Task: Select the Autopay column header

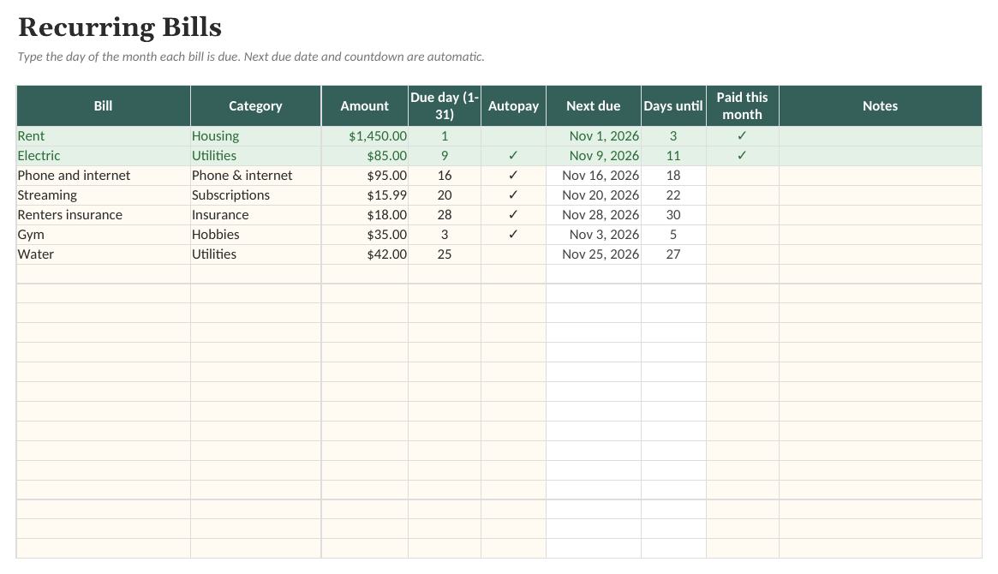Action: [x=513, y=106]
